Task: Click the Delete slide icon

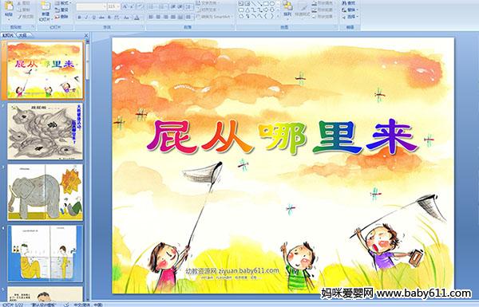Action: pos(57,17)
